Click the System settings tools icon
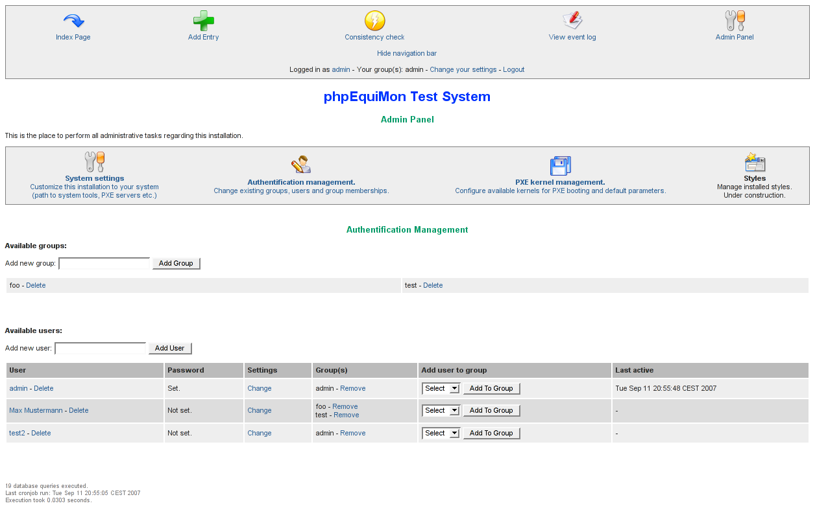 click(94, 162)
